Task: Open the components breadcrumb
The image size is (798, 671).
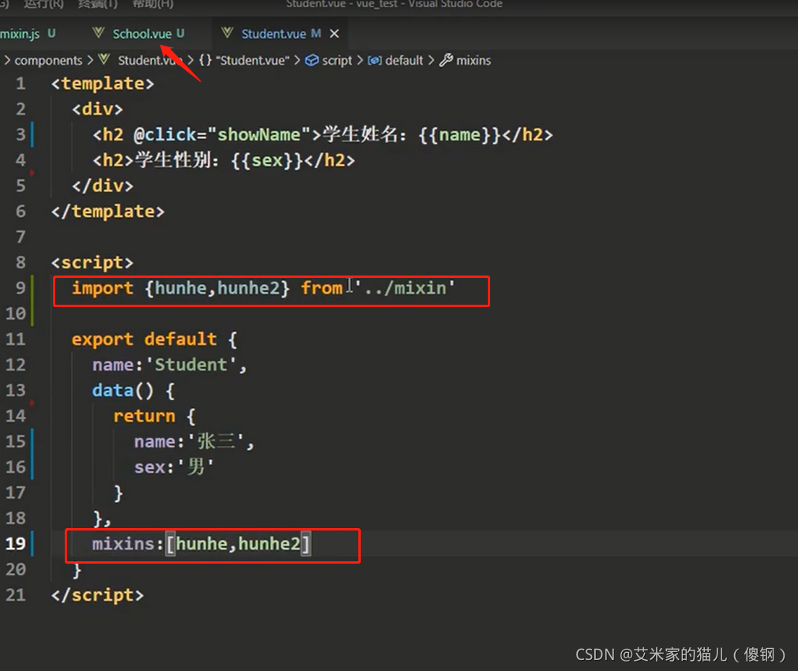Action: pyautogui.click(x=48, y=60)
